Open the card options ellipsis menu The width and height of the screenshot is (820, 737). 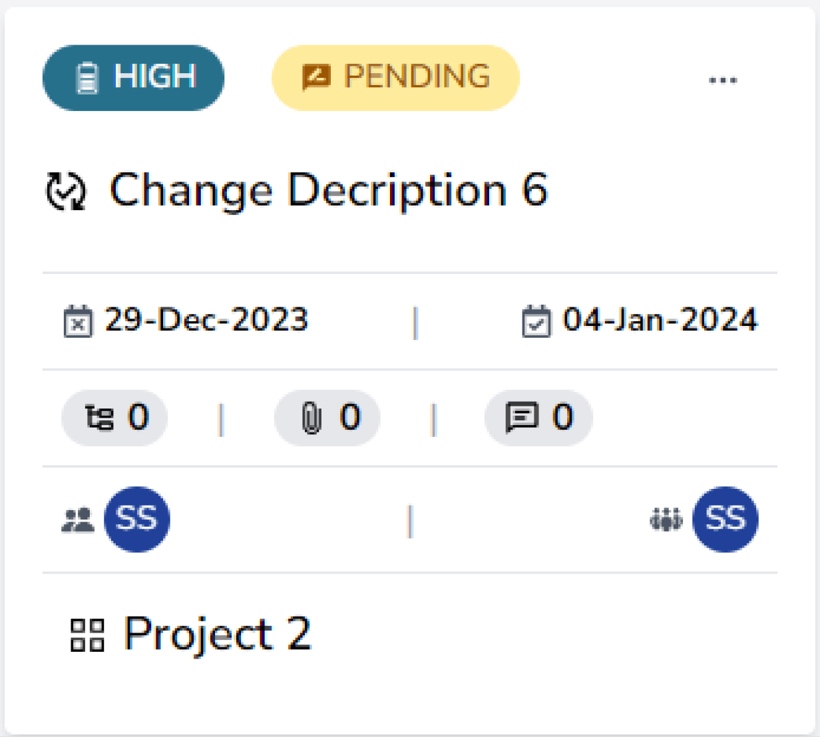(x=723, y=79)
